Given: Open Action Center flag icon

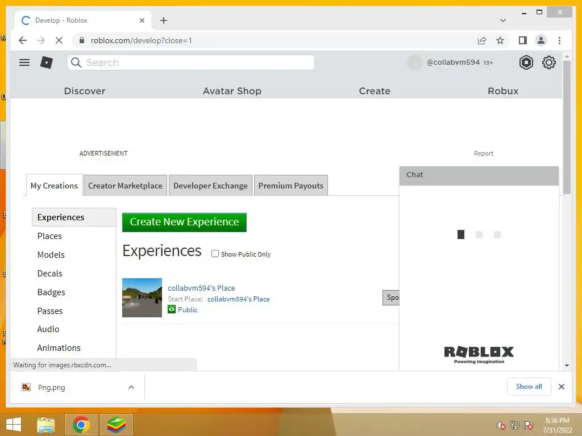Looking at the screenshot, I should pyautogui.click(x=529, y=425).
